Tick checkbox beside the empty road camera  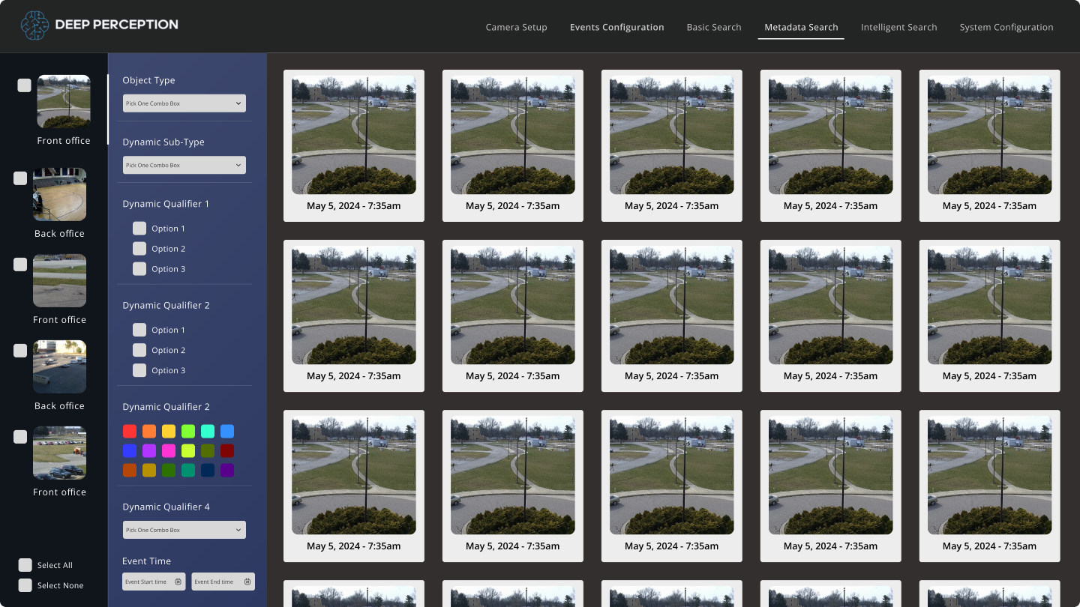point(20,265)
